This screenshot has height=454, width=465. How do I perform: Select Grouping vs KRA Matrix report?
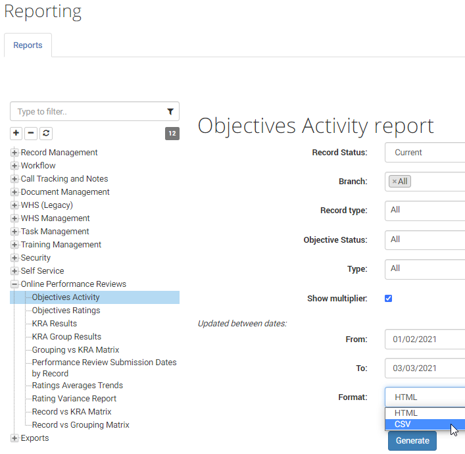(x=76, y=350)
